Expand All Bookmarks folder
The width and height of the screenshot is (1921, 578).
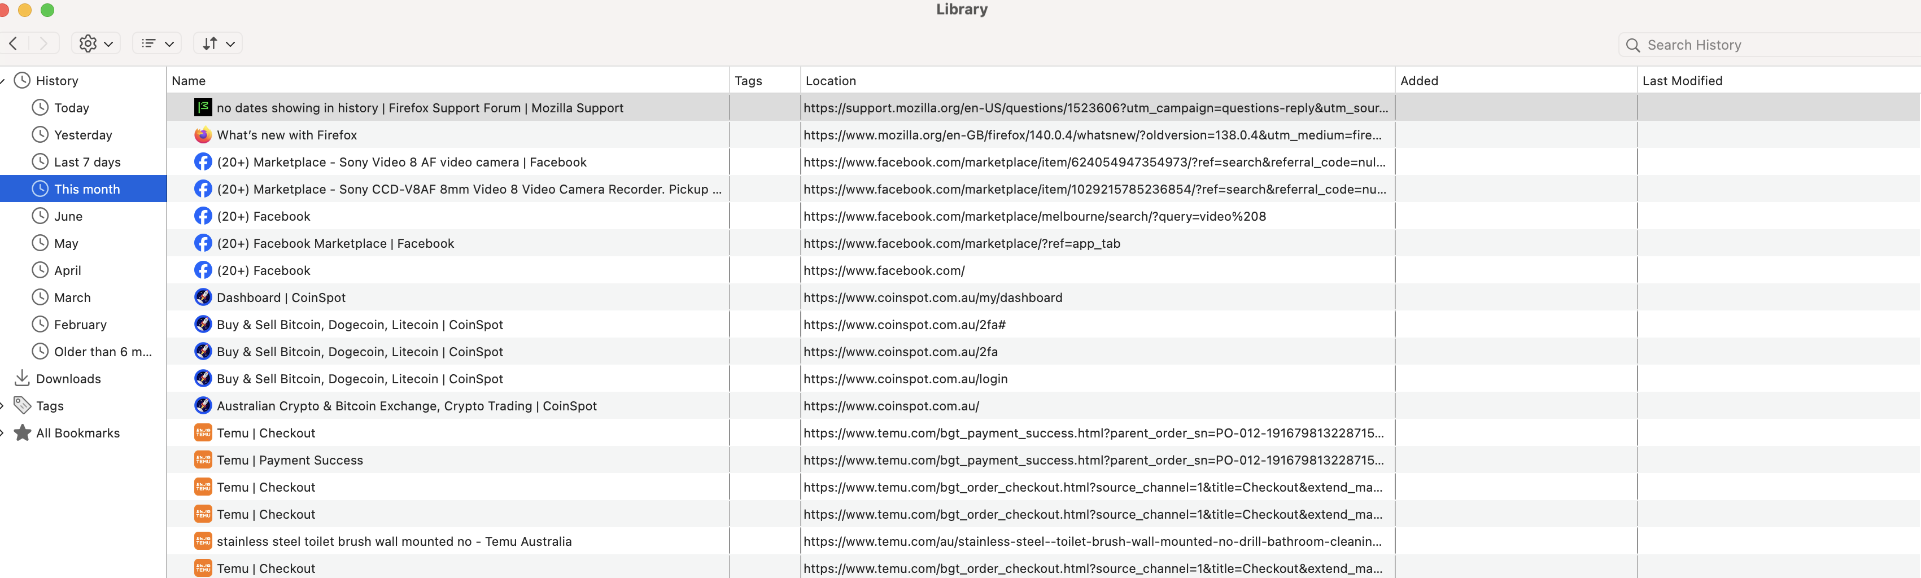point(2,433)
